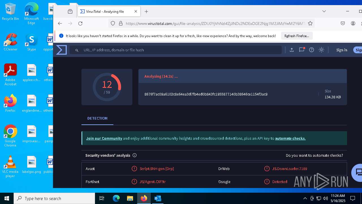Image resolution: width=362 pixels, height=204 pixels.
Task: Toggle the light/dark theme sun icon
Action: tap(321, 50)
